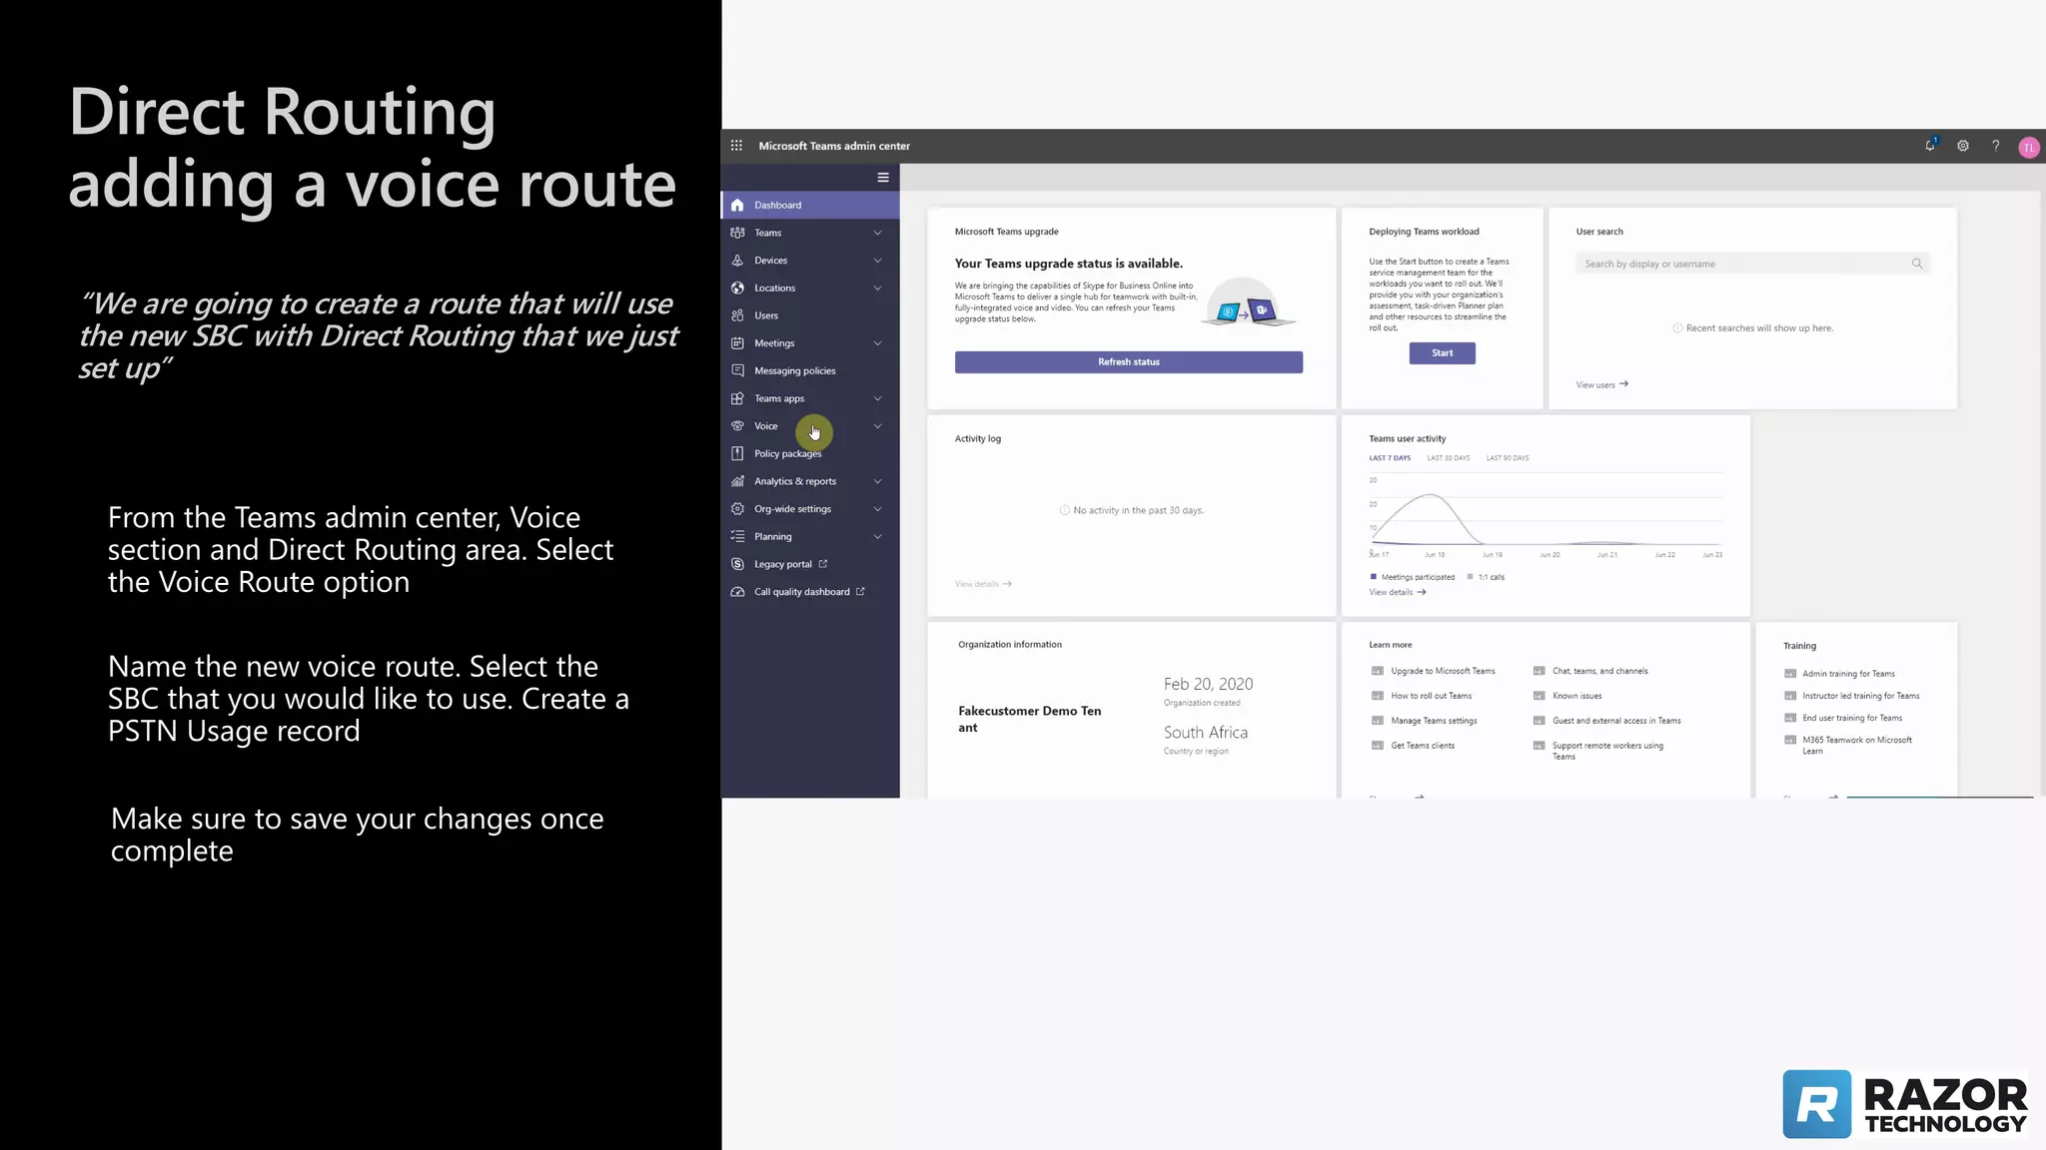
Task: Open End user training for Teams
Action: pos(1852,718)
